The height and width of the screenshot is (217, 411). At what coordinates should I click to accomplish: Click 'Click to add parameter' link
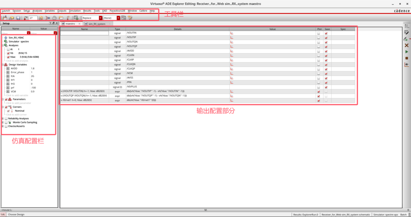tap(18, 103)
